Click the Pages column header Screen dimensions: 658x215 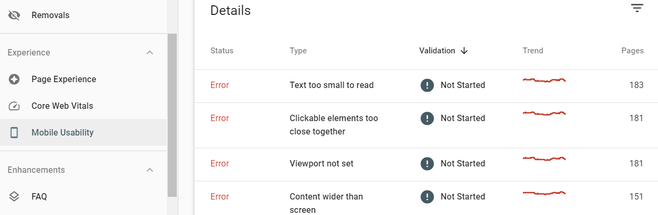632,51
